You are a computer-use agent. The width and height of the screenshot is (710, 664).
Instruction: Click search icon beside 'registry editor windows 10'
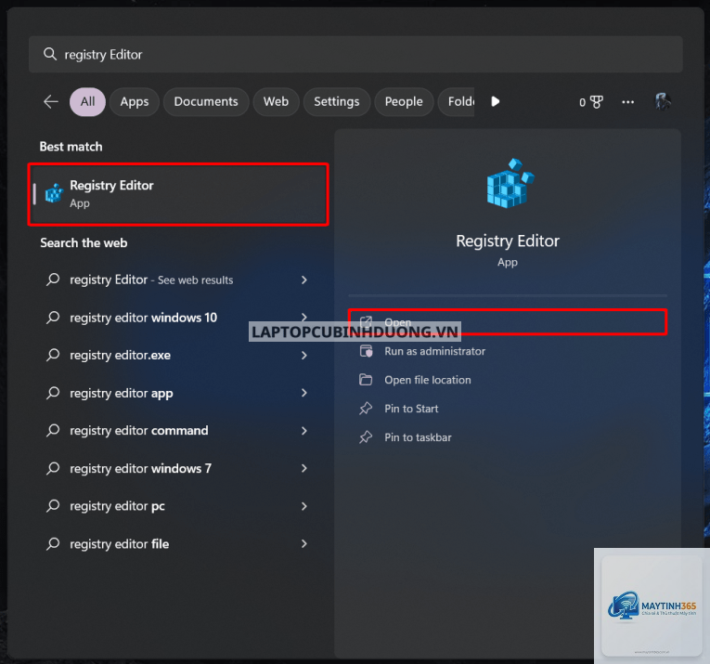[53, 318]
